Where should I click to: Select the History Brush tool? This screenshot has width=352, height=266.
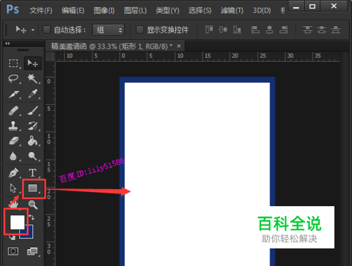tap(33, 126)
